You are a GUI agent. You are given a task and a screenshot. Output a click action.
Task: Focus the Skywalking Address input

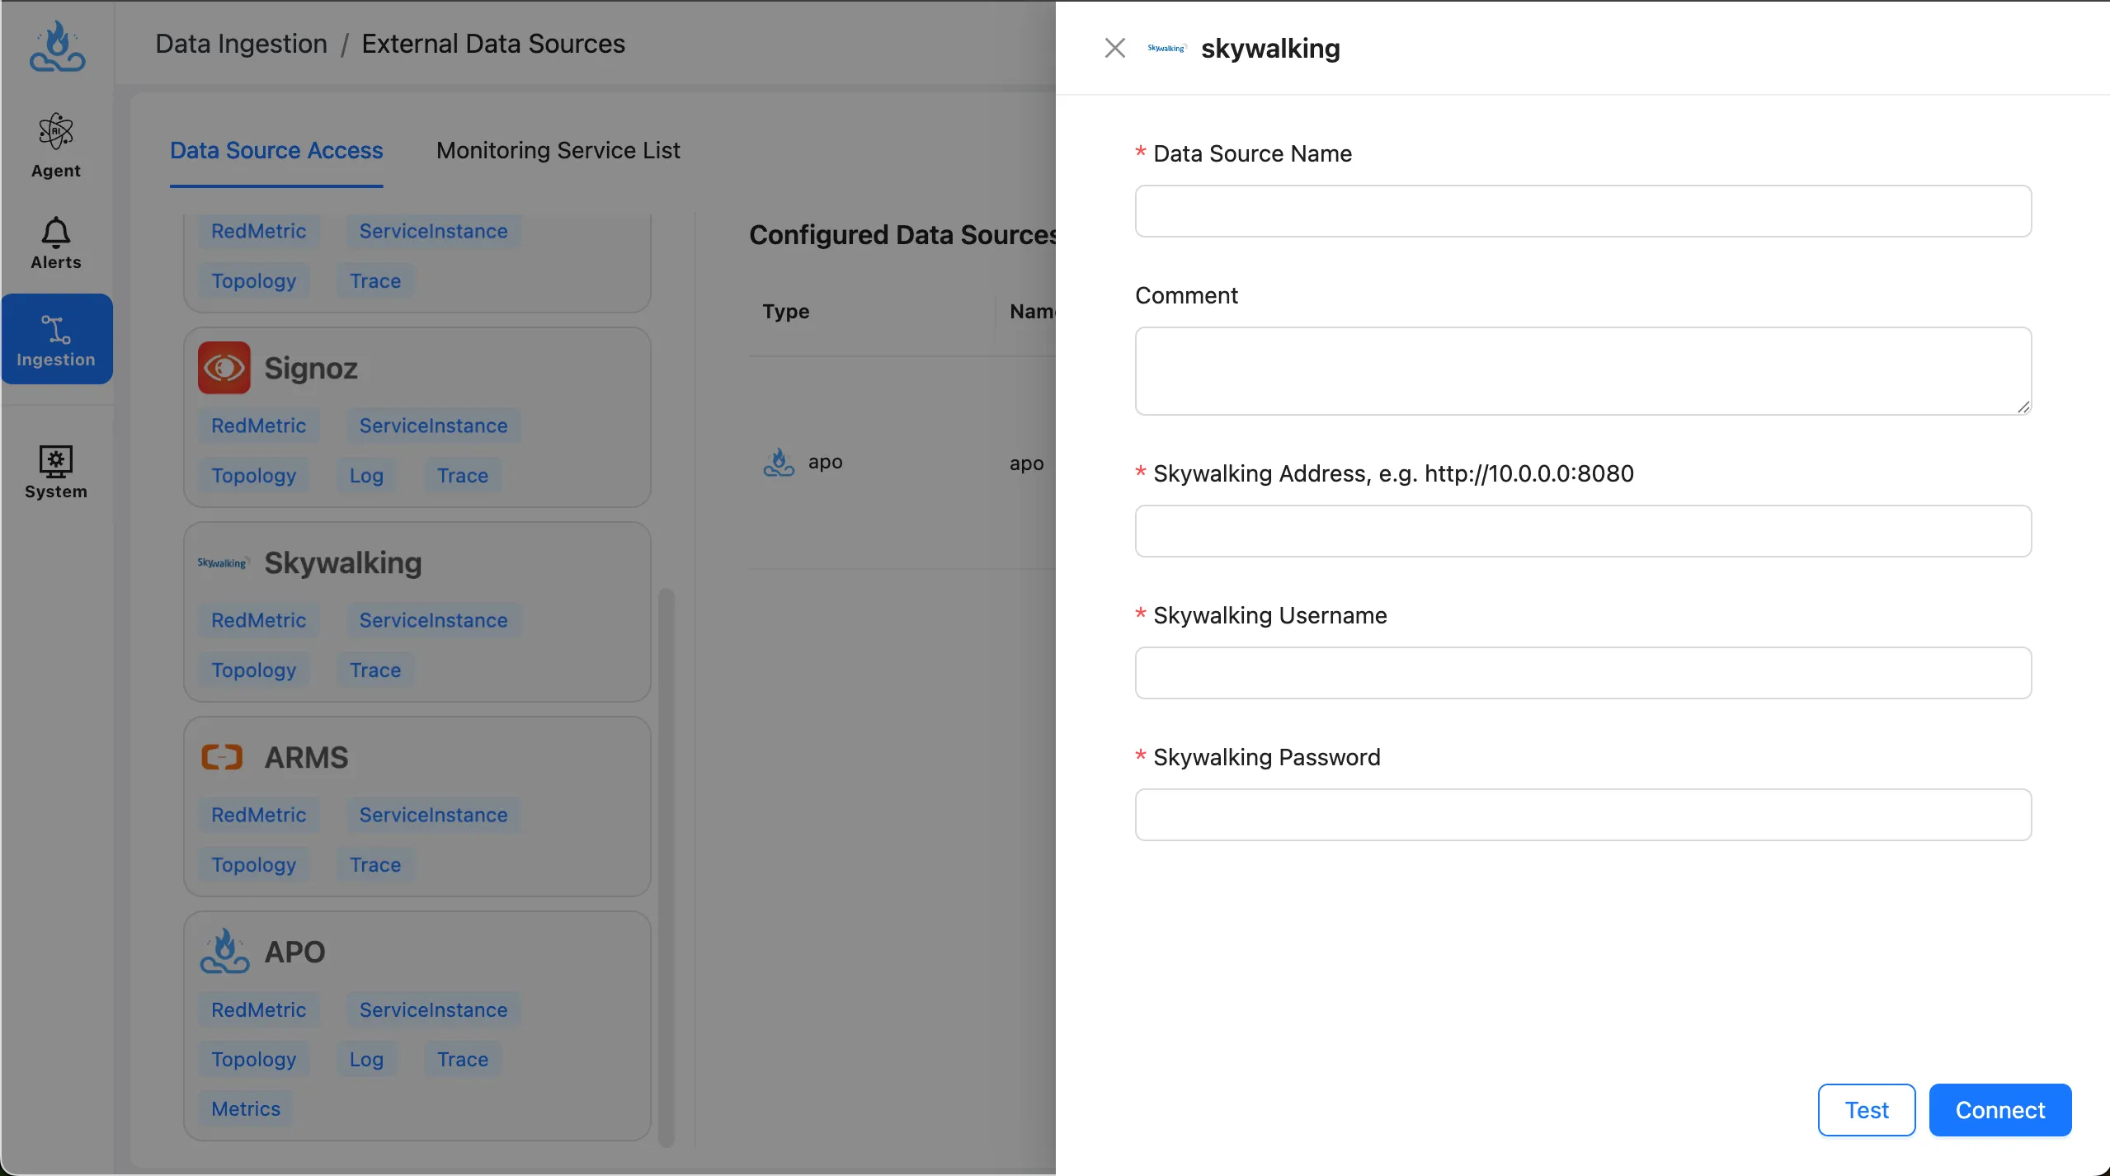point(1582,531)
